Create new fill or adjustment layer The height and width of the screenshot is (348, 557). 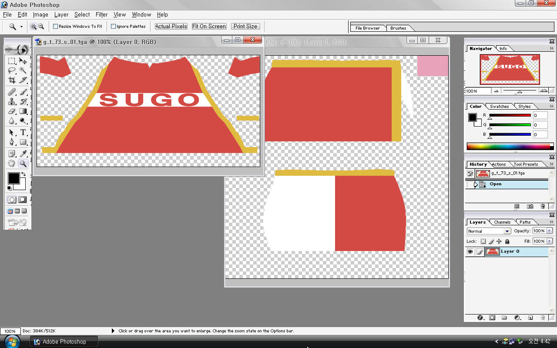point(517,318)
